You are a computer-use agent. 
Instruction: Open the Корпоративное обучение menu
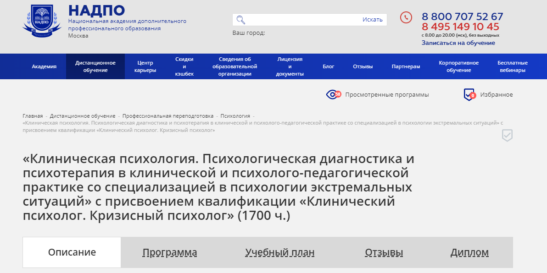click(458, 66)
